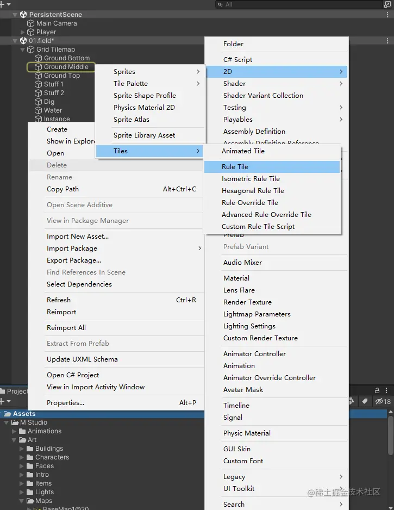Open the 01.field scene three-dot options menu

(x=387, y=41)
